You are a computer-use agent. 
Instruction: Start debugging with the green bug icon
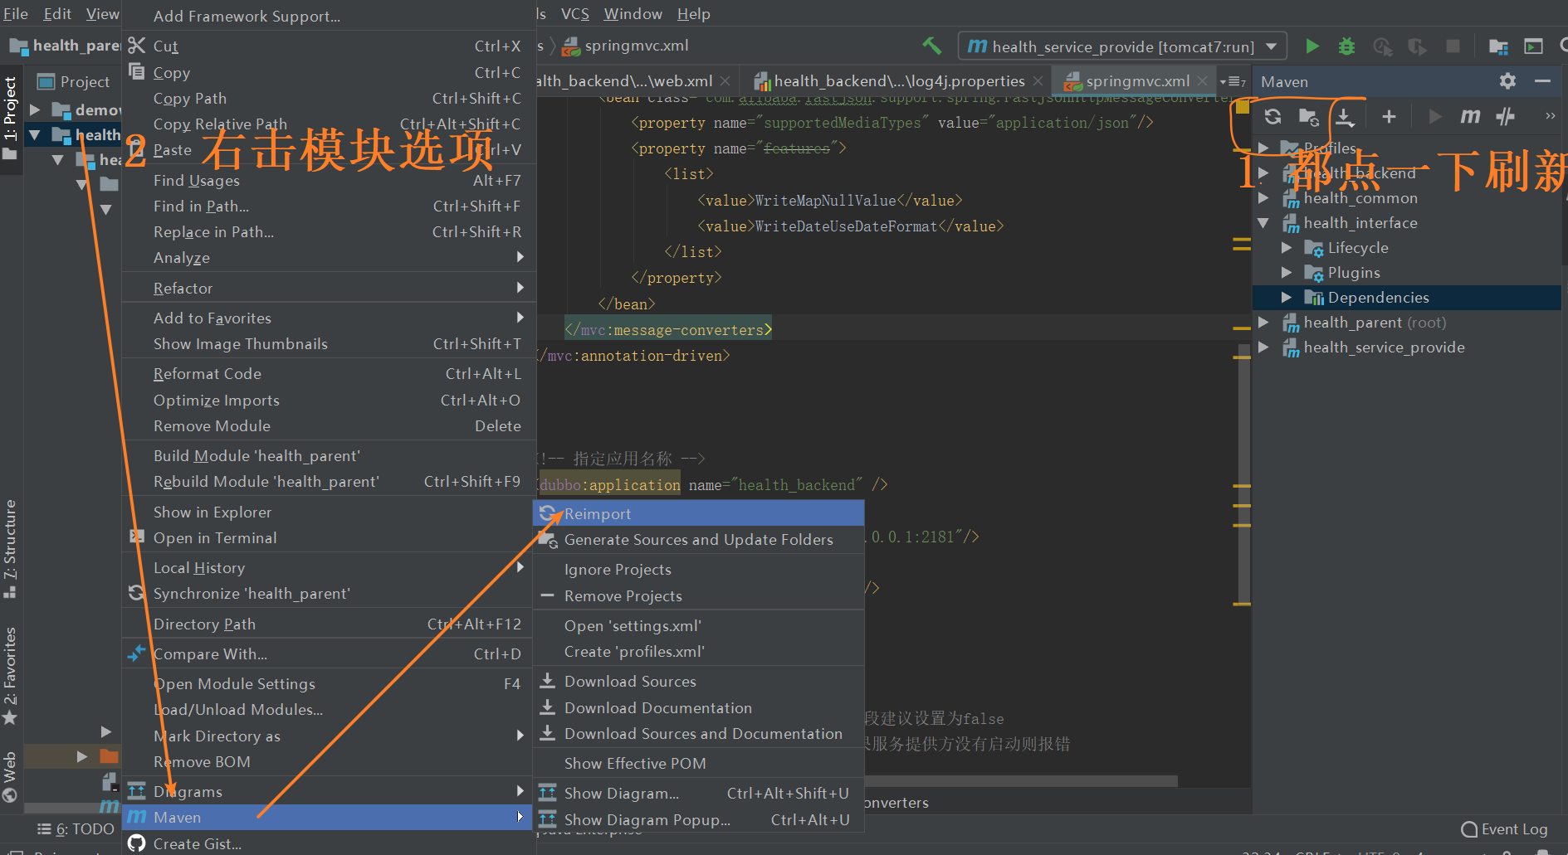(x=1346, y=46)
